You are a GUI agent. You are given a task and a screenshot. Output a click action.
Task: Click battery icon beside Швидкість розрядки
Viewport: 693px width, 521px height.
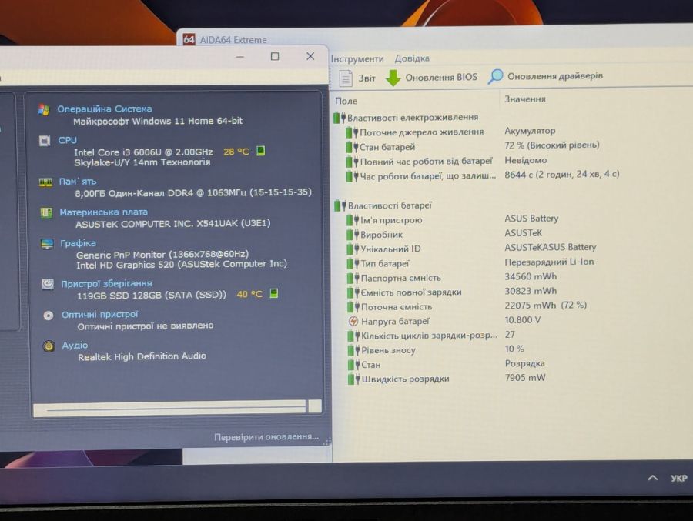[353, 379]
